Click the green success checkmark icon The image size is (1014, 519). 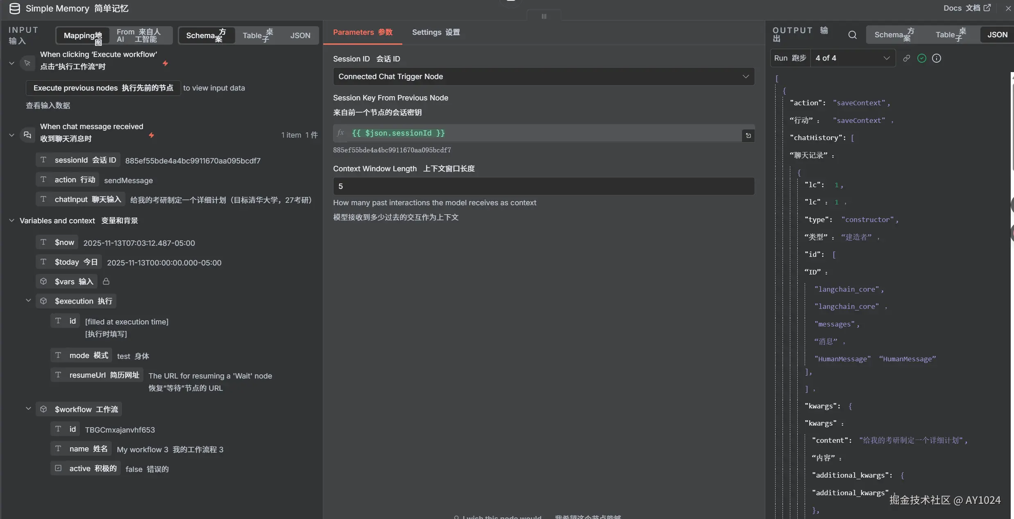(x=922, y=58)
